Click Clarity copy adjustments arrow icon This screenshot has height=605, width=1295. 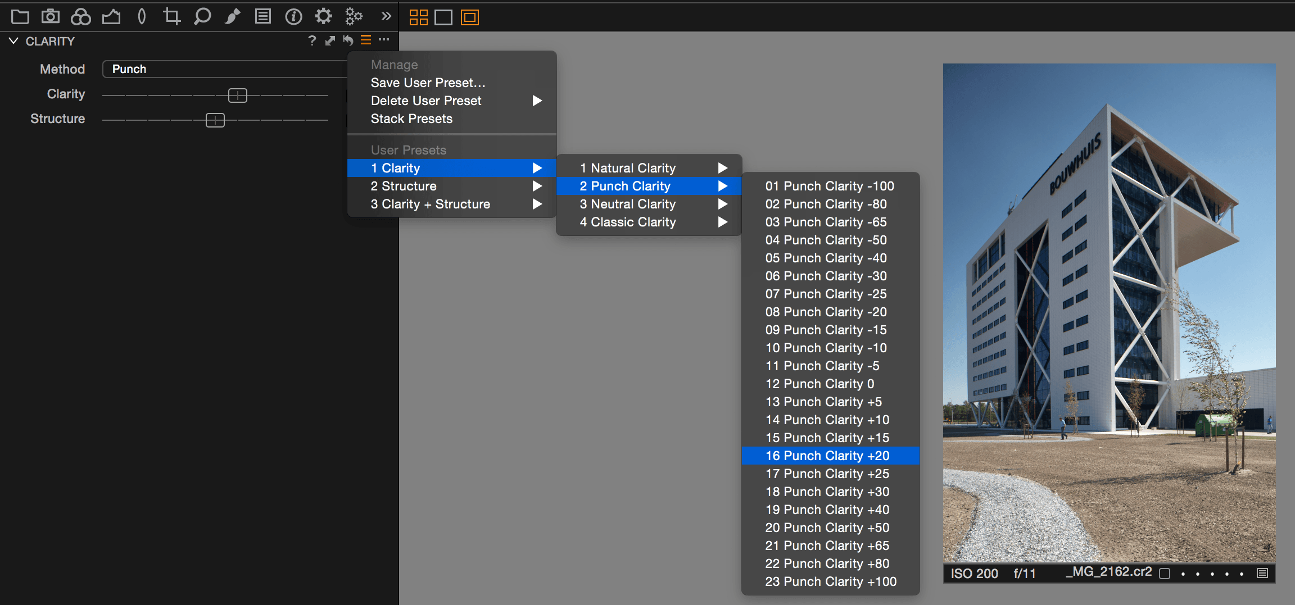coord(330,40)
